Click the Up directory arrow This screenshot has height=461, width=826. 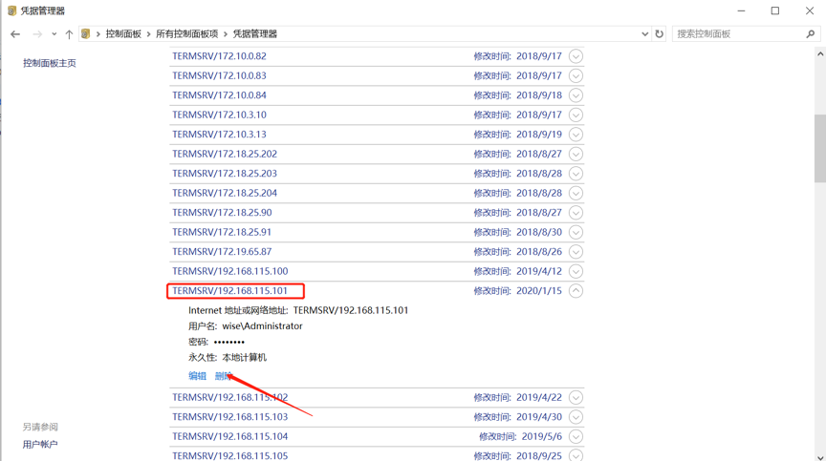click(x=69, y=34)
